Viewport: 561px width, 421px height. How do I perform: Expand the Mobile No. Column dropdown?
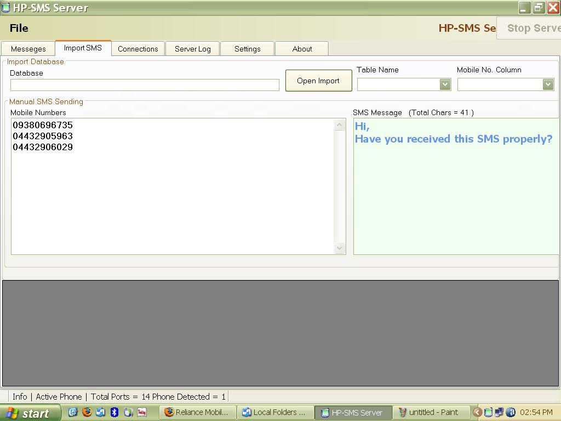point(547,84)
